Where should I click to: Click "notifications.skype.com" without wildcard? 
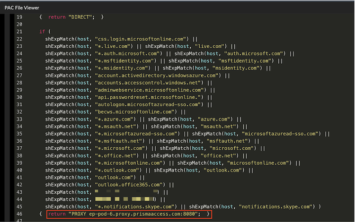coord(277,206)
